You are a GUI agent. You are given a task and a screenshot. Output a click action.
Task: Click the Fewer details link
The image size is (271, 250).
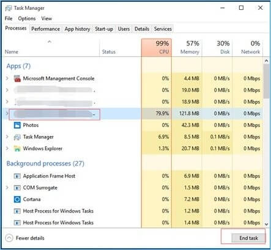(30, 238)
